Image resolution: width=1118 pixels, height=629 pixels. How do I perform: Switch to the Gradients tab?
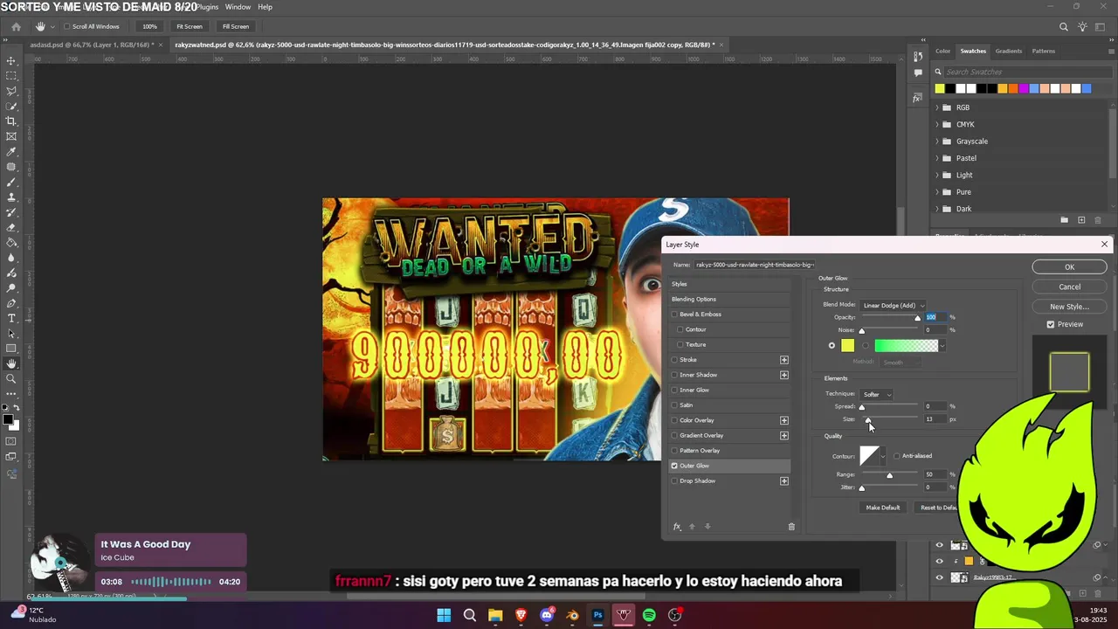coord(1009,51)
